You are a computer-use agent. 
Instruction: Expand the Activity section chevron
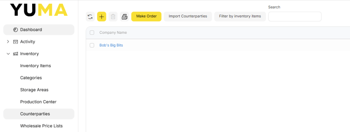point(8,42)
